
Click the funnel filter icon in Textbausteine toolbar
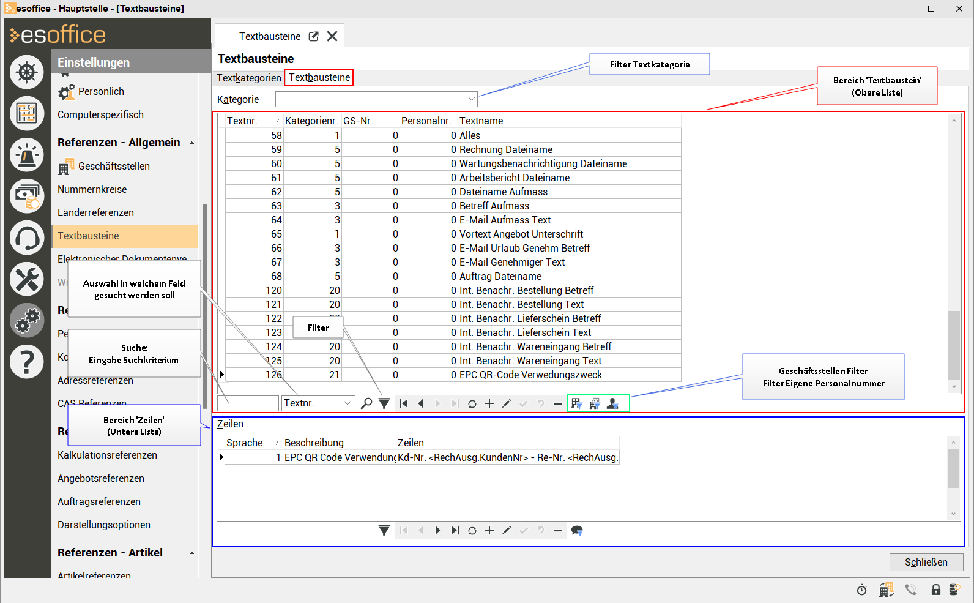click(384, 403)
